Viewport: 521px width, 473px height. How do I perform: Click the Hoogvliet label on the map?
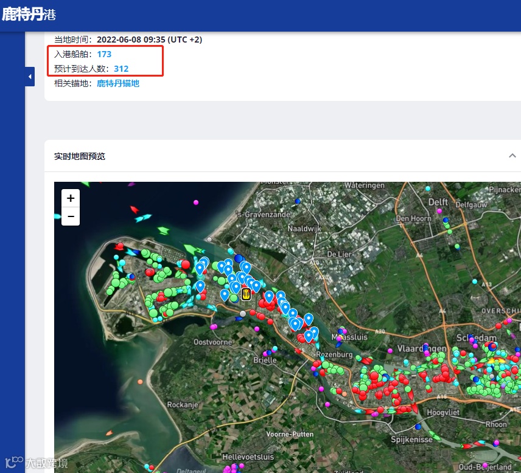point(443,412)
